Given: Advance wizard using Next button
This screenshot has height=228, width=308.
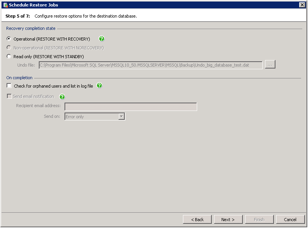Looking at the screenshot, I should (x=228, y=219).
